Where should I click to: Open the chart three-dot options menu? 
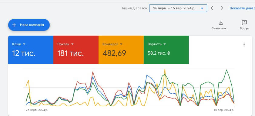(244, 44)
